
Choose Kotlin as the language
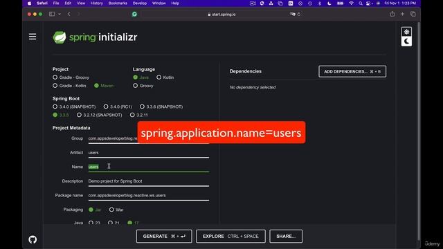coord(165,77)
